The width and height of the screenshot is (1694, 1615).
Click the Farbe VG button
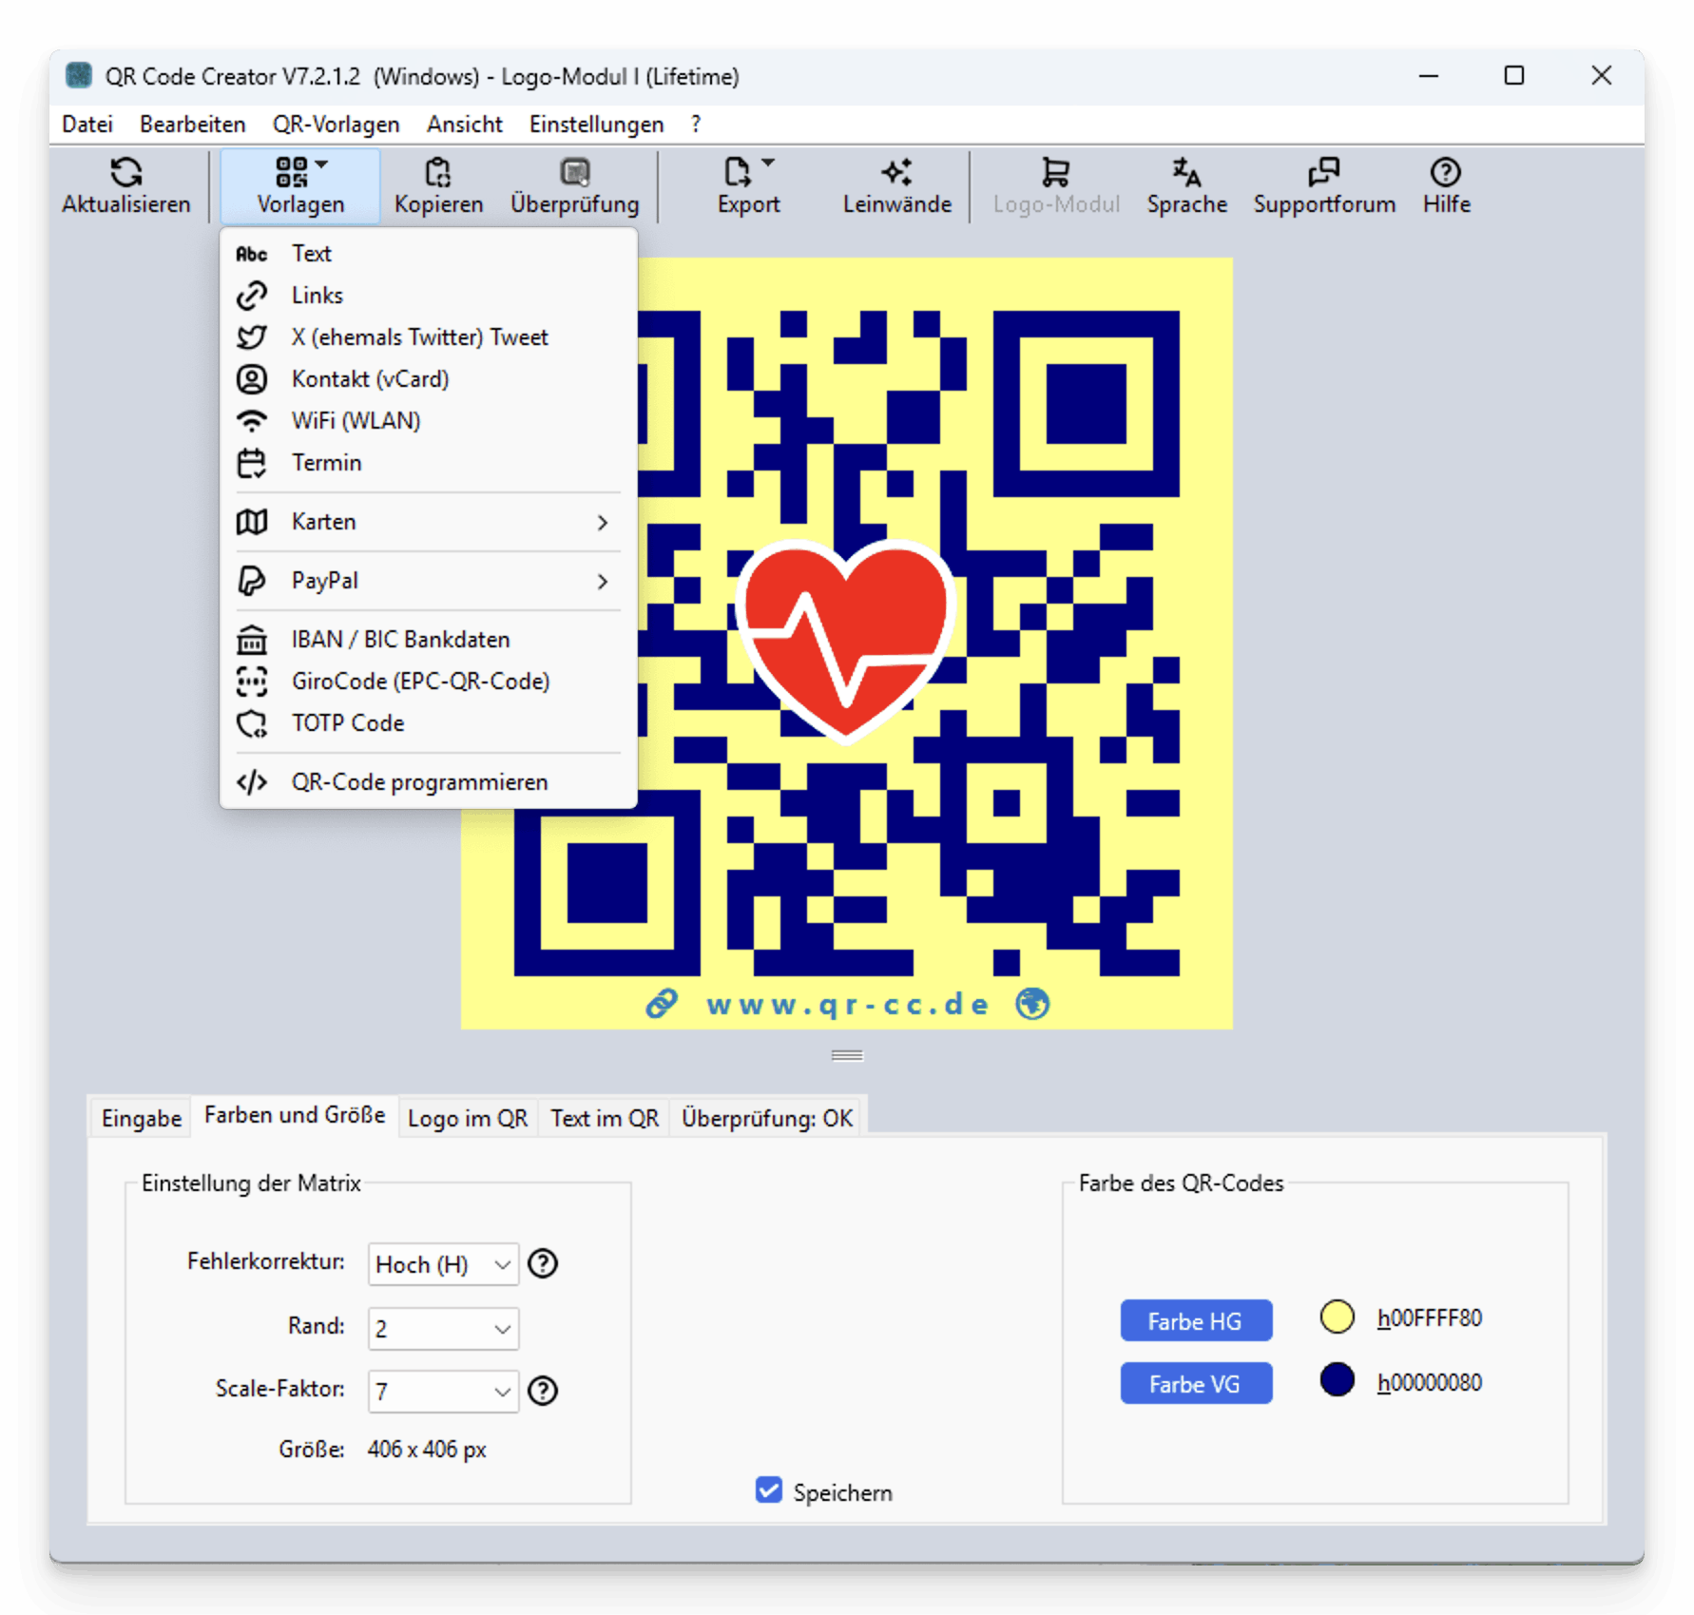(1196, 1383)
